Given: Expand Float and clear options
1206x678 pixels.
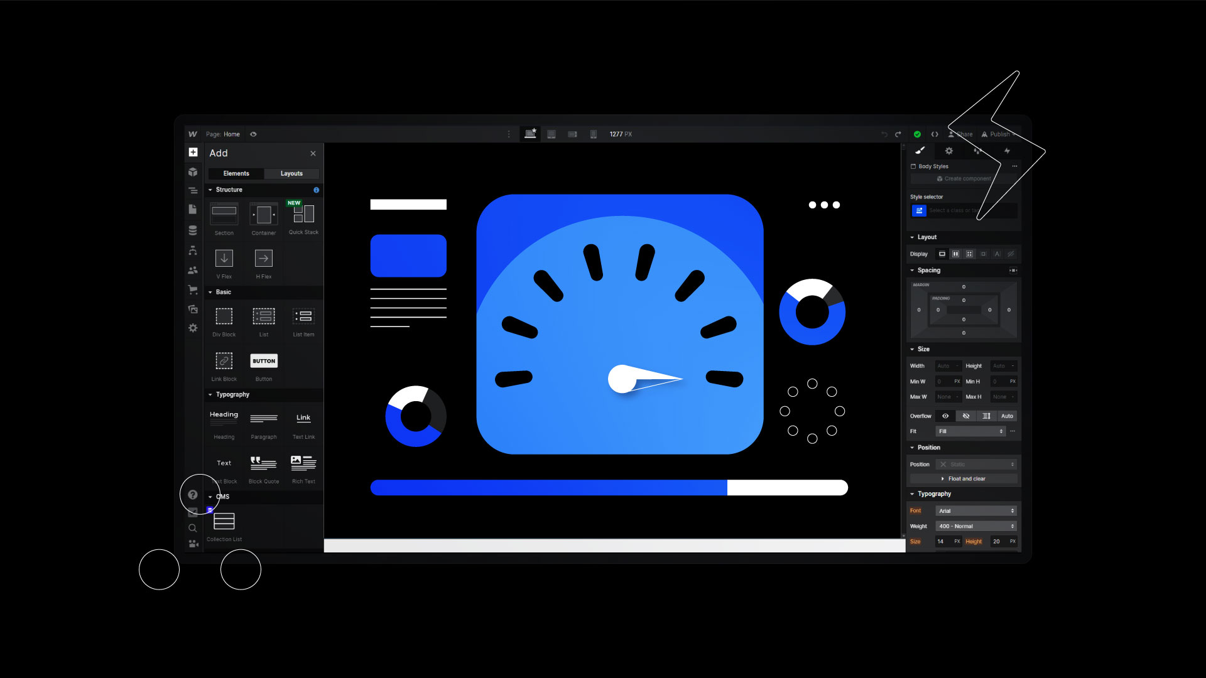Looking at the screenshot, I should 964,479.
